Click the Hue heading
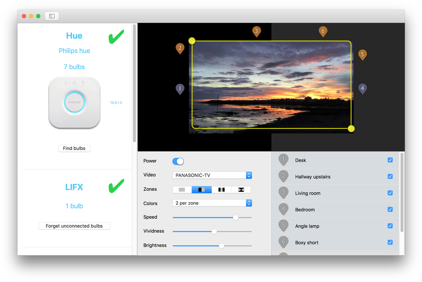Screen dimensions: 422x282 click(x=74, y=36)
